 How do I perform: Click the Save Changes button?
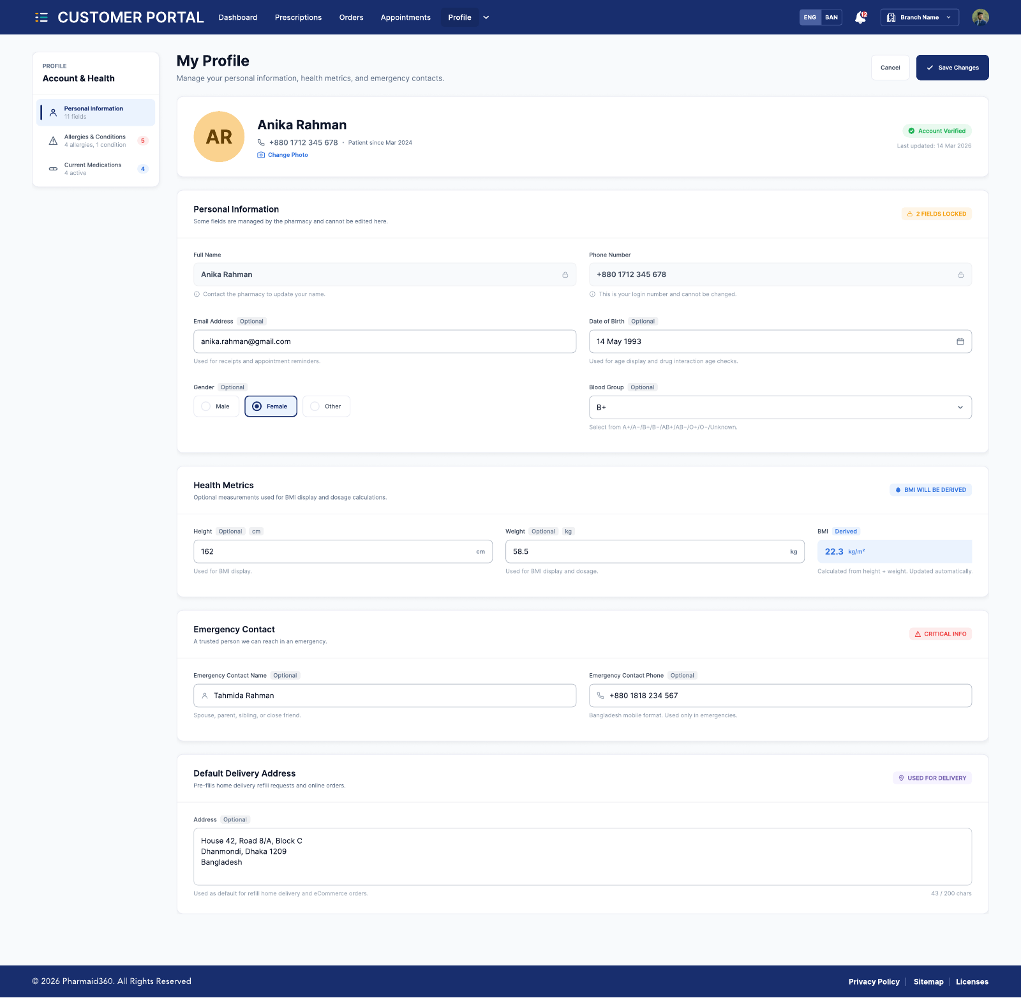(953, 68)
